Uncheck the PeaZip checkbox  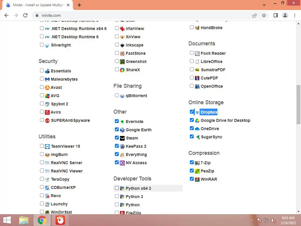(x=192, y=170)
